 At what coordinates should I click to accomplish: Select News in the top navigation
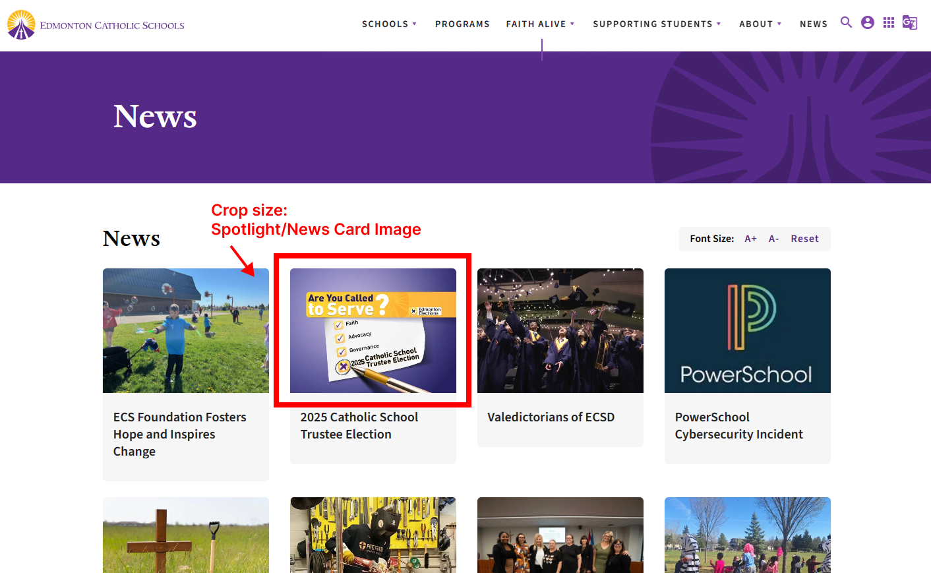[813, 24]
